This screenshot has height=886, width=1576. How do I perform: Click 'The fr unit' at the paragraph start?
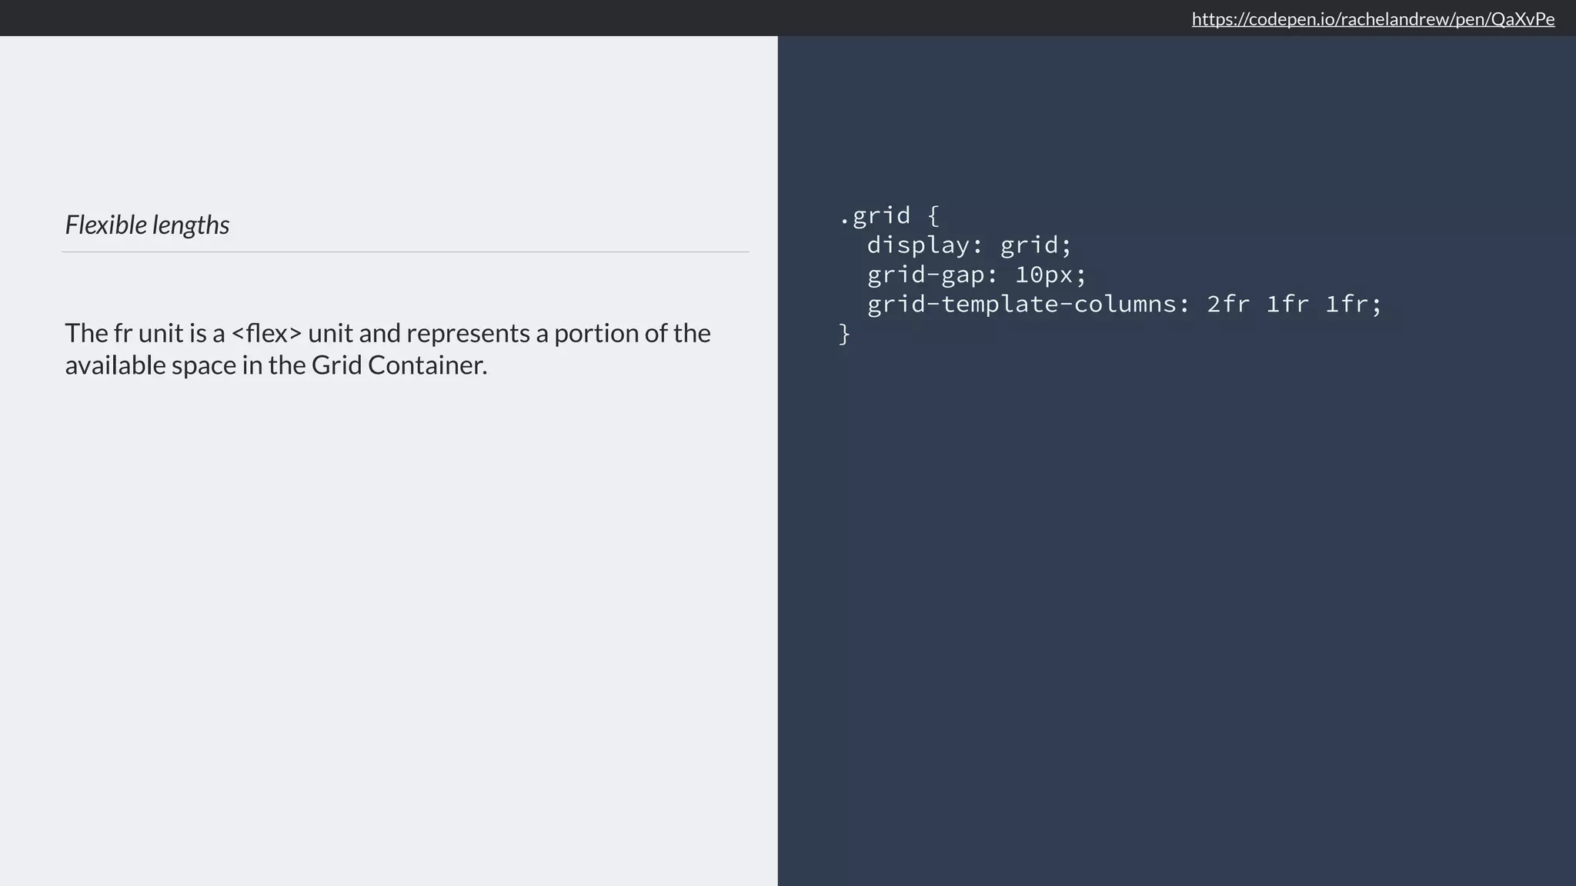coord(124,333)
